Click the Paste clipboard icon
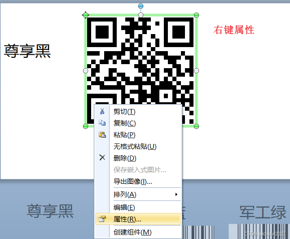The height and width of the screenshot is (239, 290). click(x=102, y=135)
